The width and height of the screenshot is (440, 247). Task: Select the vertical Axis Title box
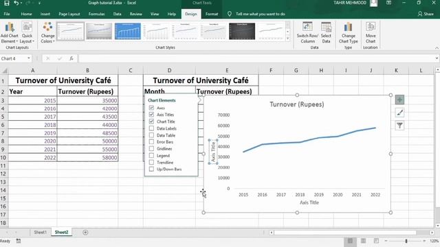tap(213, 152)
